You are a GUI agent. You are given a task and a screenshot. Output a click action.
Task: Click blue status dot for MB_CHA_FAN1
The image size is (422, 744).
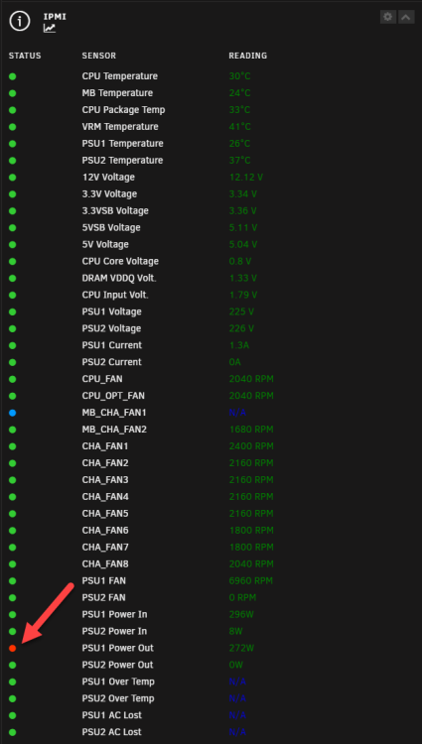click(x=12, y=413)
